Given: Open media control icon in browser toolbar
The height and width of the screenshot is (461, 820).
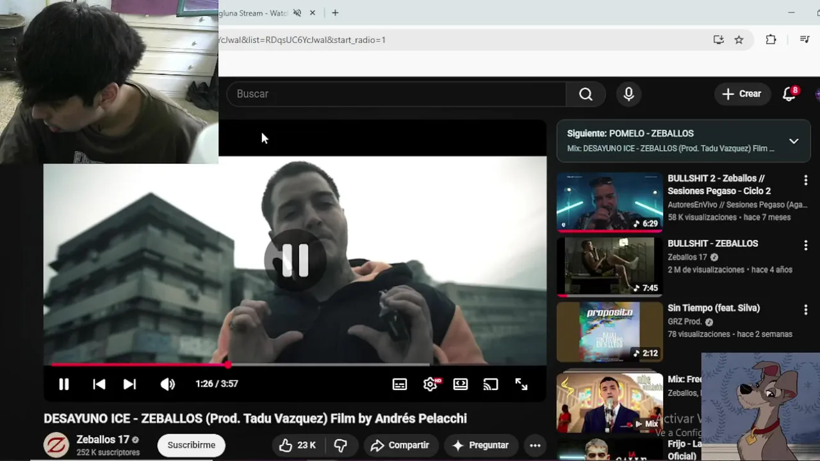Looking at the screenshot, I should click(x=805, y=40).
